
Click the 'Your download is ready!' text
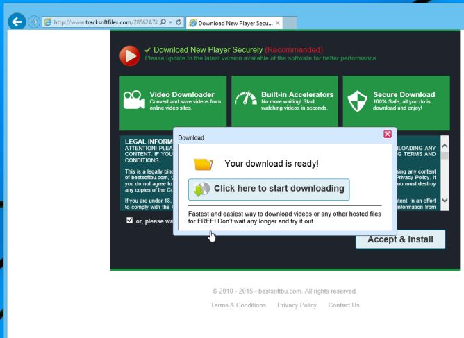(x=272, y=164)
